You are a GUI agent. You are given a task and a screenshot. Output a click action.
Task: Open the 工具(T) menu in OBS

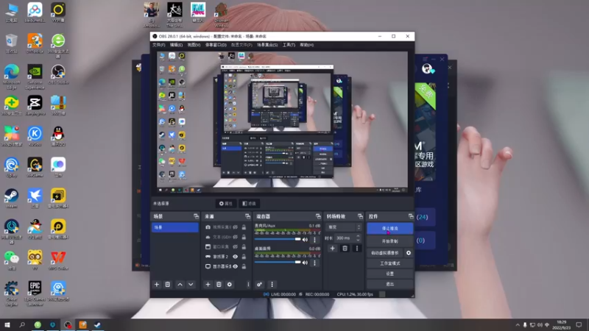[289, 45]
